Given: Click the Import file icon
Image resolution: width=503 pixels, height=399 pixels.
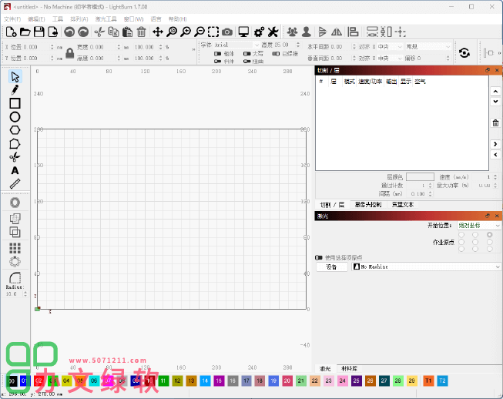Looking at the screenshot, I should [x=53, y=32].
